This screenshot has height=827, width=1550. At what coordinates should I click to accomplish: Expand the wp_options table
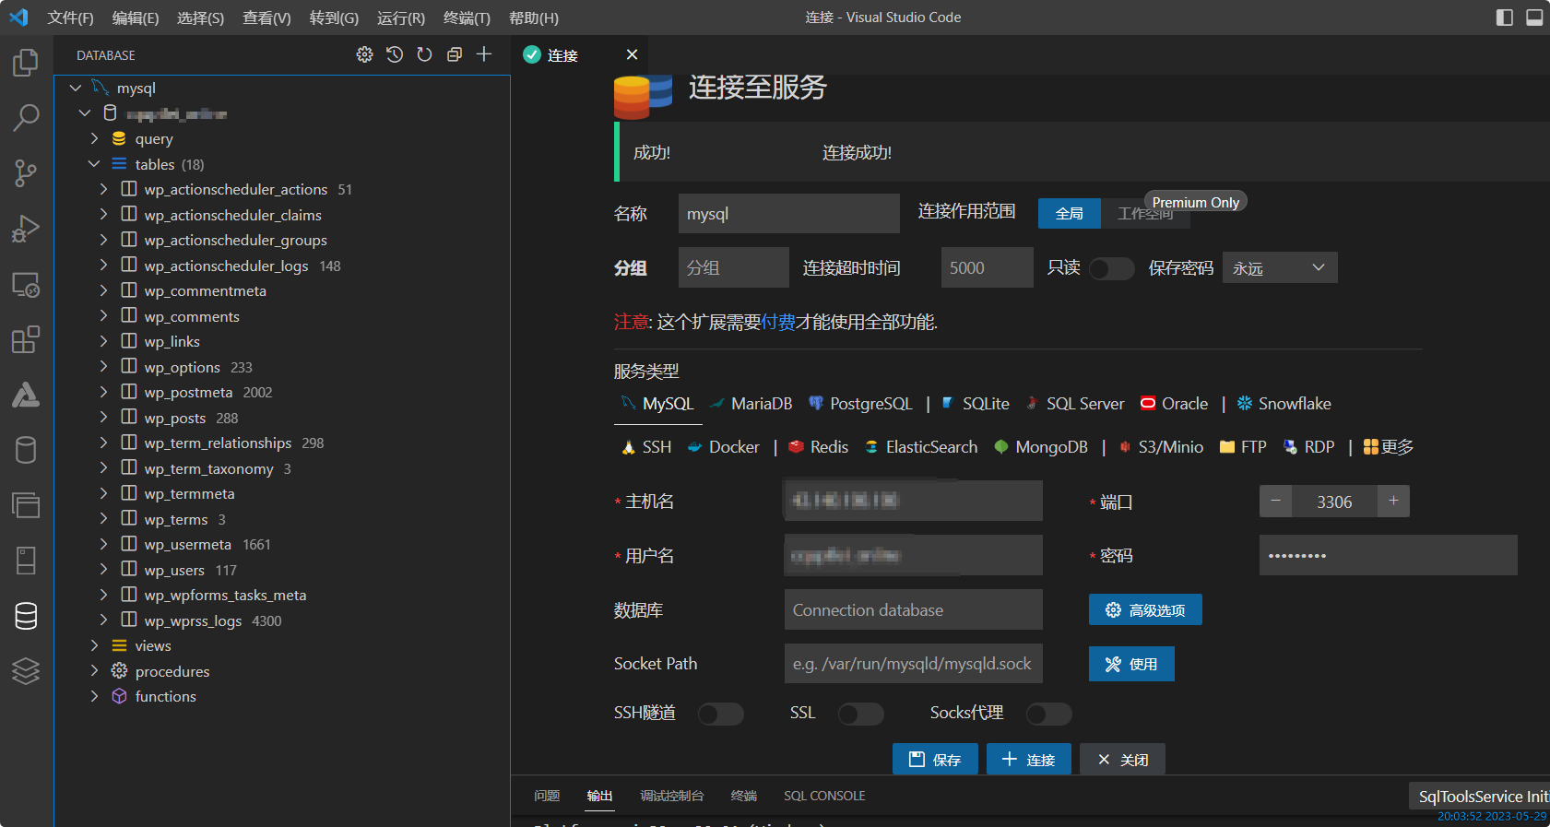[103, 367]
